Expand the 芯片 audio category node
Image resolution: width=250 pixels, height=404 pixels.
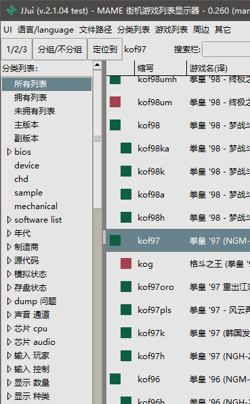coord(9,342)
